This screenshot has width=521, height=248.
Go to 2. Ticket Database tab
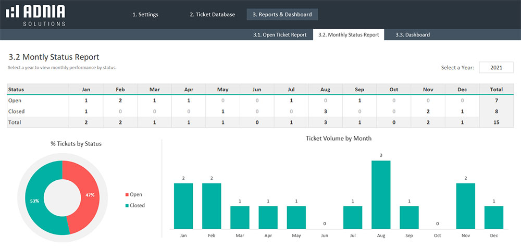click(x=212, y=15)
